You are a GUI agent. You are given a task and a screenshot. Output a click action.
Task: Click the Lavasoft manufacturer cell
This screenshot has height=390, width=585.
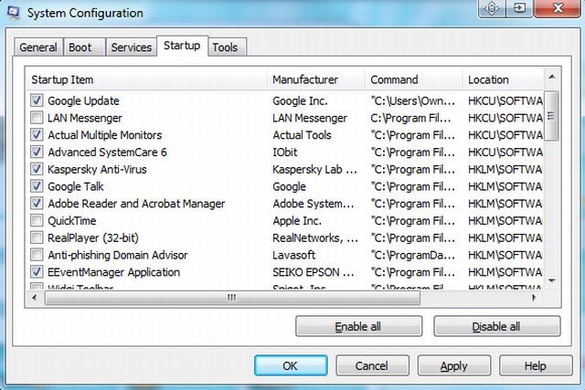tap(294, 255)
